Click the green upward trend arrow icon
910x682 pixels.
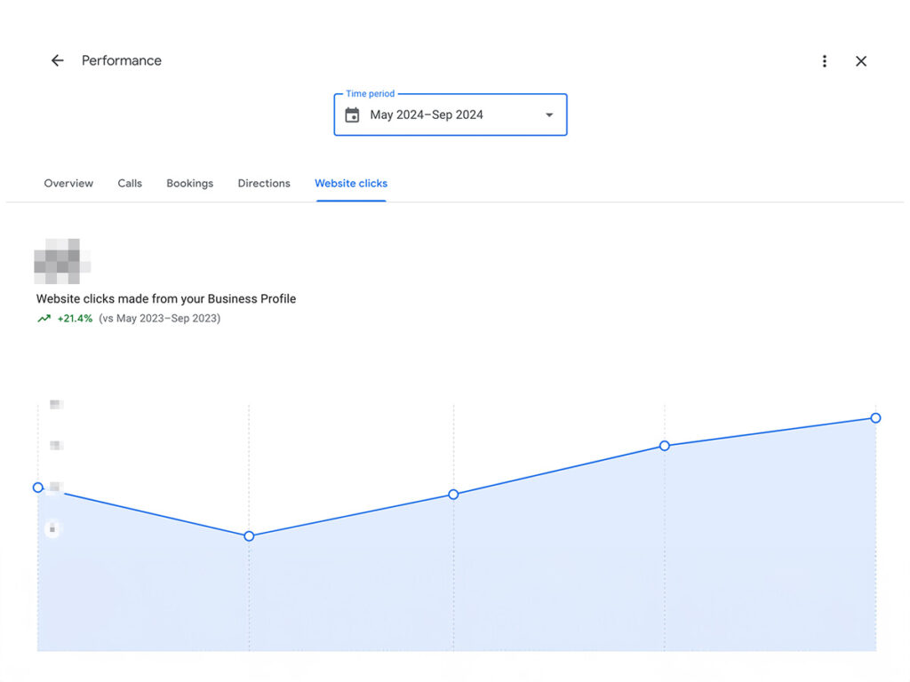(x=44, y=319)
